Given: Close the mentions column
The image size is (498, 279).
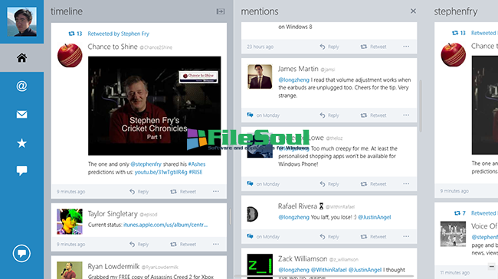Looking at the screenshot, I should pyautogui.click(x=413, y=11).
